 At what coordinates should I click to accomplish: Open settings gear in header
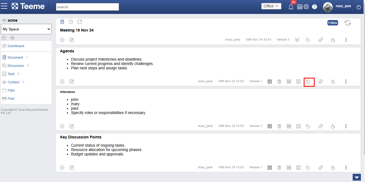coord(306,7)
